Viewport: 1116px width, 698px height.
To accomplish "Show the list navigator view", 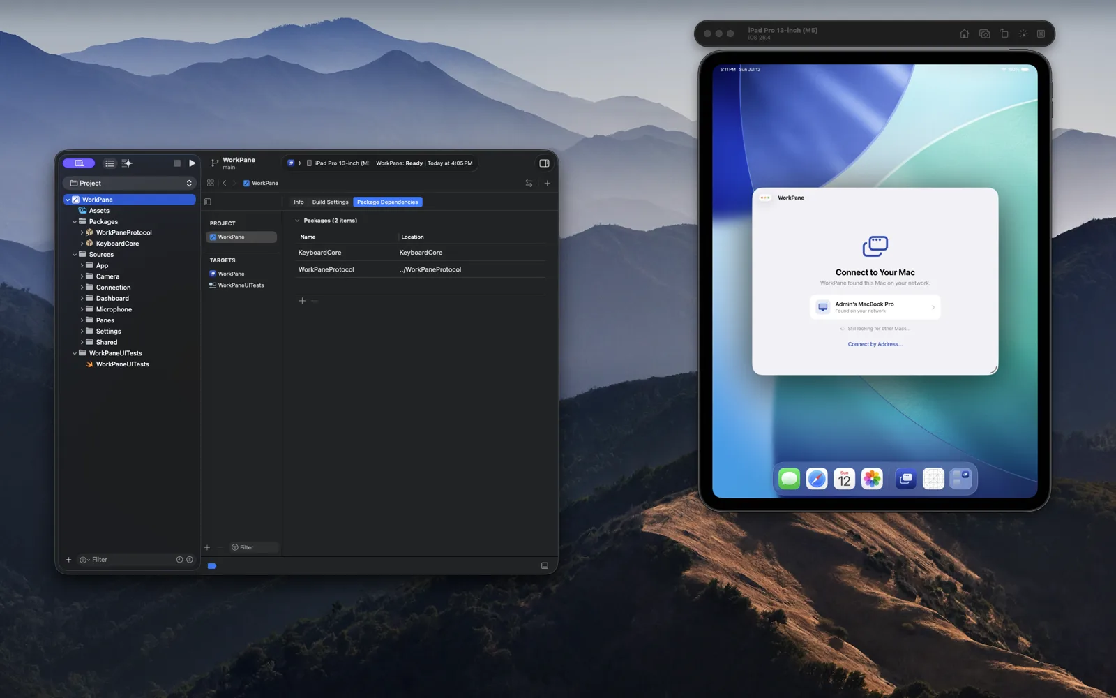I will [110, 163].
